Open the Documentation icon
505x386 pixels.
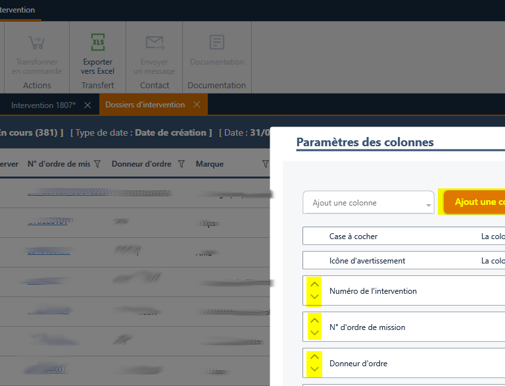[x=216, y=43]
